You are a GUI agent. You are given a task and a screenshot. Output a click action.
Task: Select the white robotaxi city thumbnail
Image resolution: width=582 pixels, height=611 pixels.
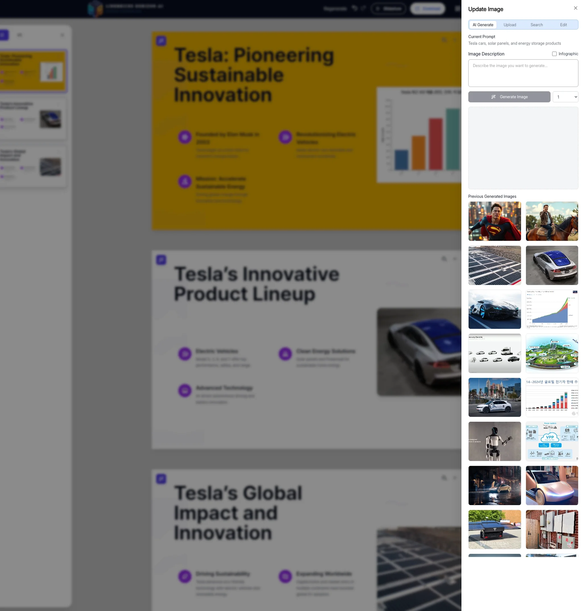(x=494, y=397)
